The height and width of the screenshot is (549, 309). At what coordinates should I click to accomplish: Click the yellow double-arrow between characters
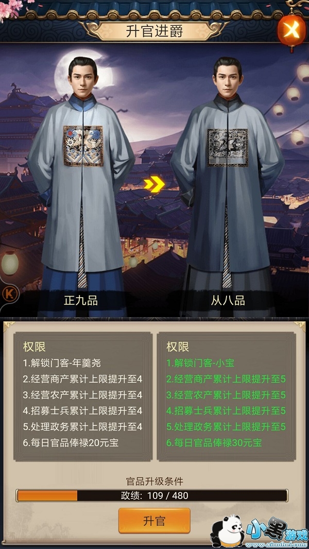tap(154, 184)
